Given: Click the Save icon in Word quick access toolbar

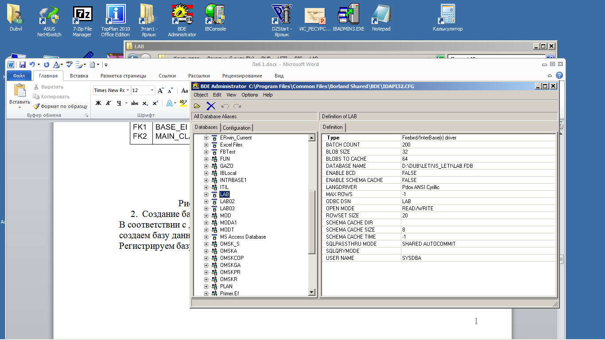Looking at the screenshot, I should (22, 65).
